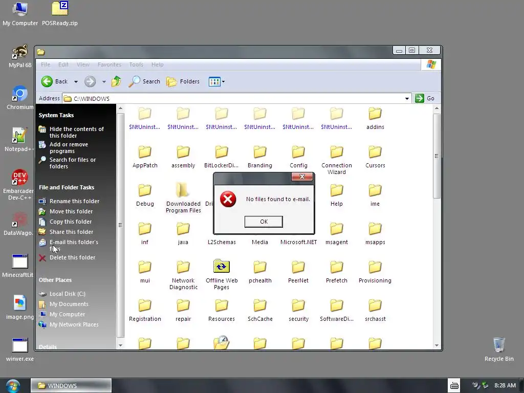Screen dimensions: 524x393
Task: Click Copy this folder
Action: (x=71, y=222)
